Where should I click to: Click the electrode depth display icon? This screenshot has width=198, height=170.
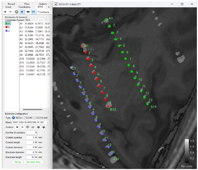[28, 12]
